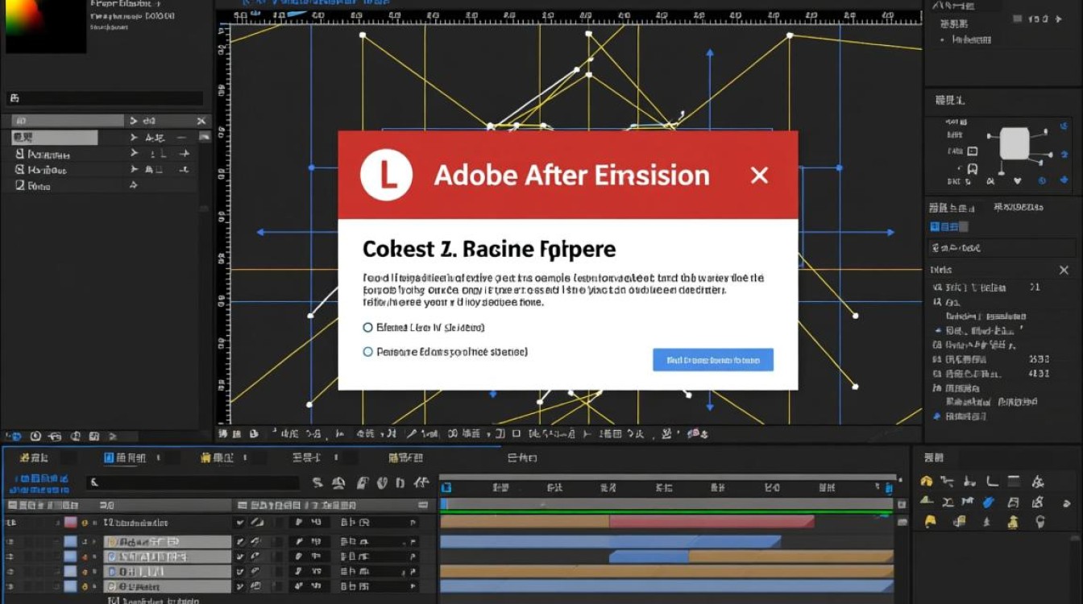The image size is (1083, 604).
Task: Click the color spectrum swatch at top-left
Action: tap(45, 27)
